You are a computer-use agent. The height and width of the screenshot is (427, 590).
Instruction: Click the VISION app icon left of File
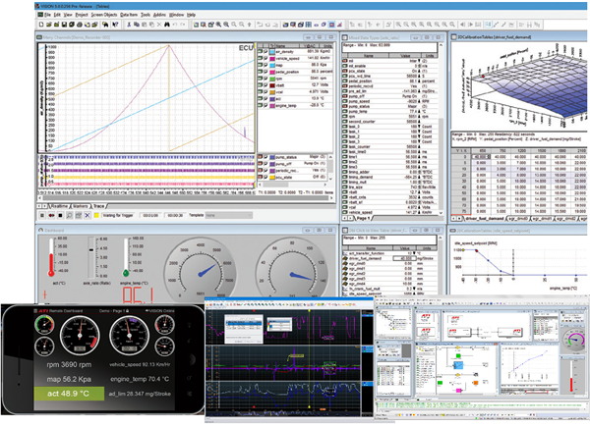tap(40, 15)
